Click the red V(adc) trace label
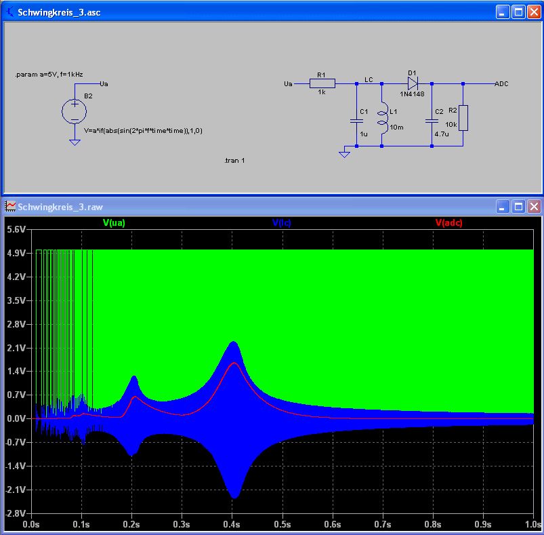Image resolution: width=544 pixels, height=535 pixels. coord(448,222)
